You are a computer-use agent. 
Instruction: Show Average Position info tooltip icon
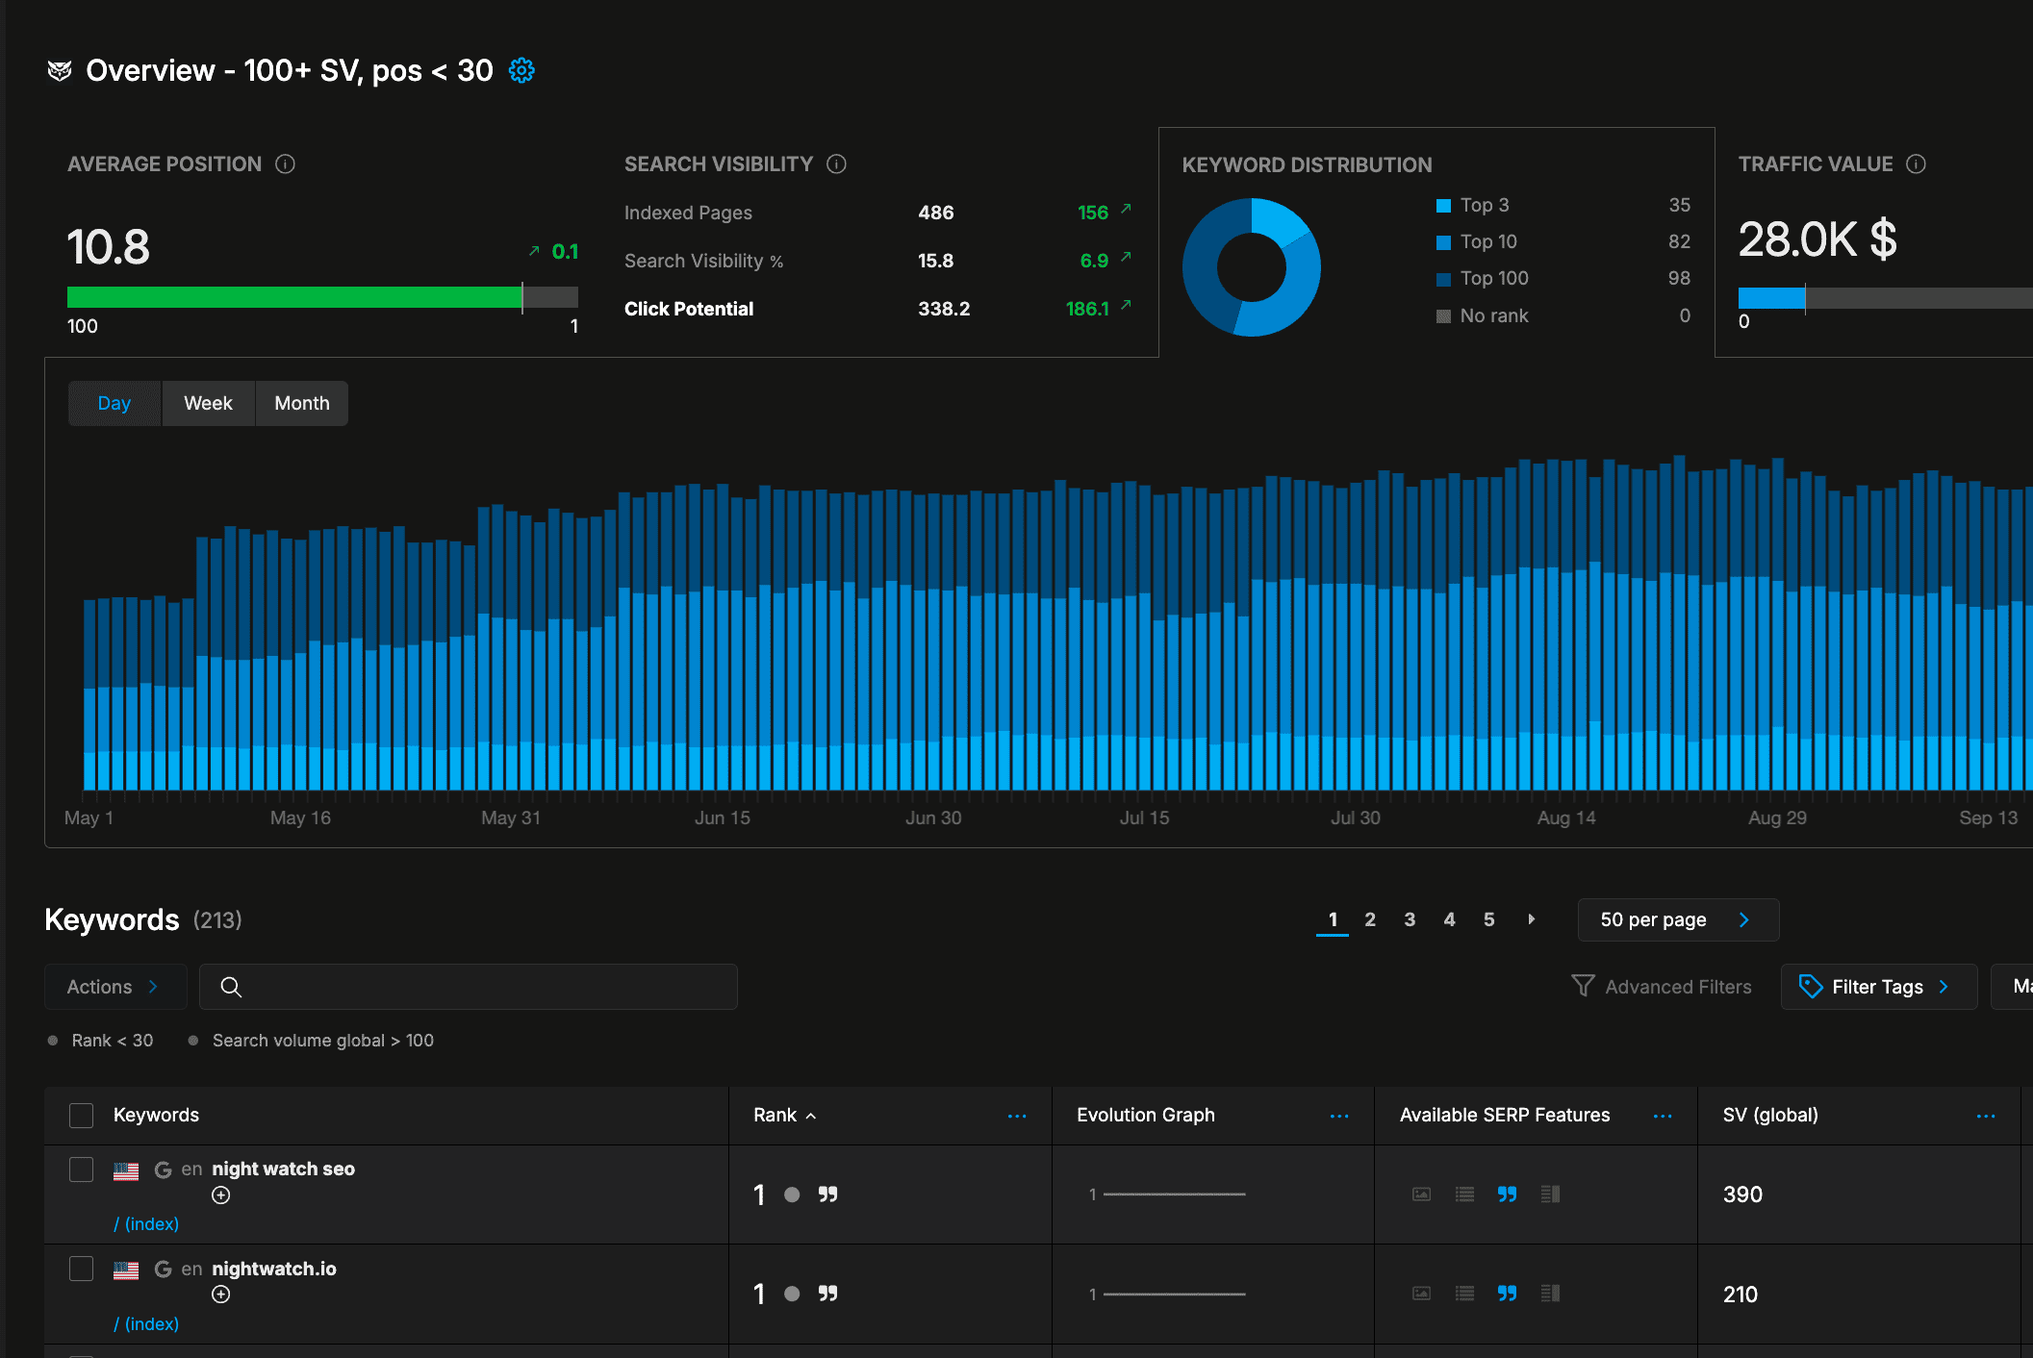coord(285,163)
